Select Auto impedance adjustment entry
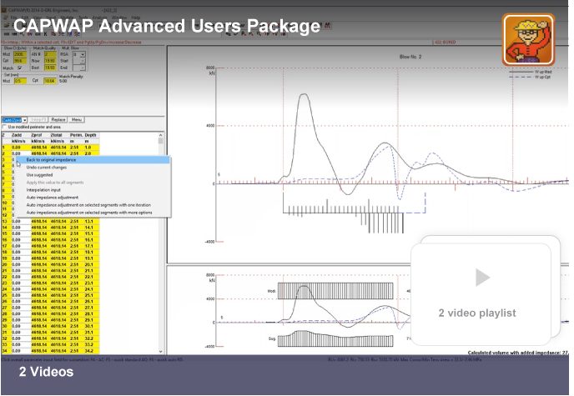574x396 pixels. point(93,198)
